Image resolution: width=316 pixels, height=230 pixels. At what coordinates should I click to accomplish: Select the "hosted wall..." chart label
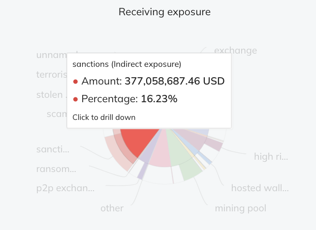tap(260, 188)
